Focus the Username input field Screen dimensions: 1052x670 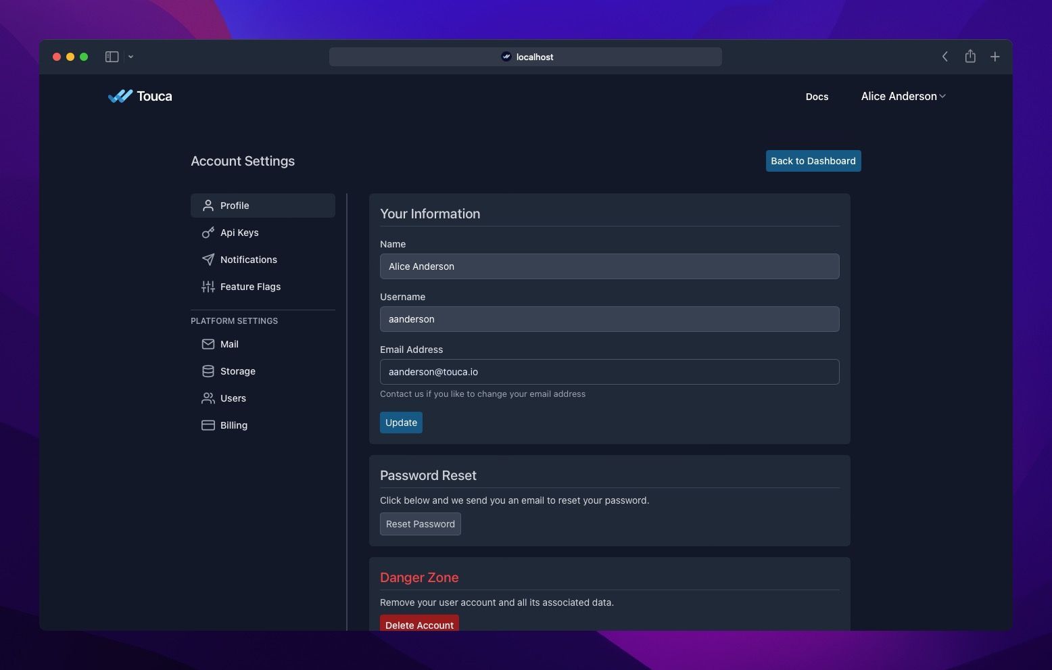[610, 319]
